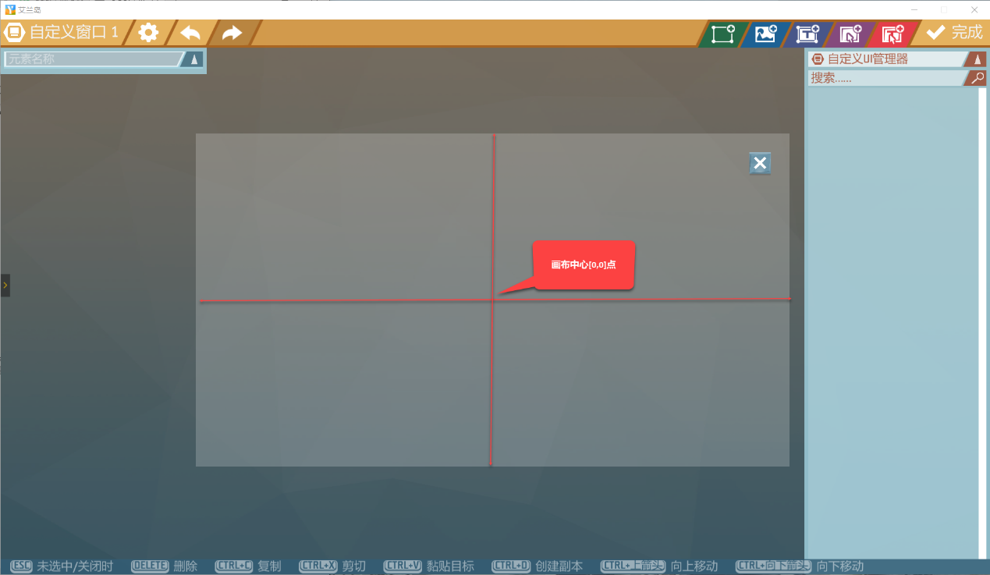Focus the 元素名称 element name field

(92, 59)
